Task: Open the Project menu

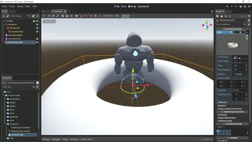Action: (12, 6)
